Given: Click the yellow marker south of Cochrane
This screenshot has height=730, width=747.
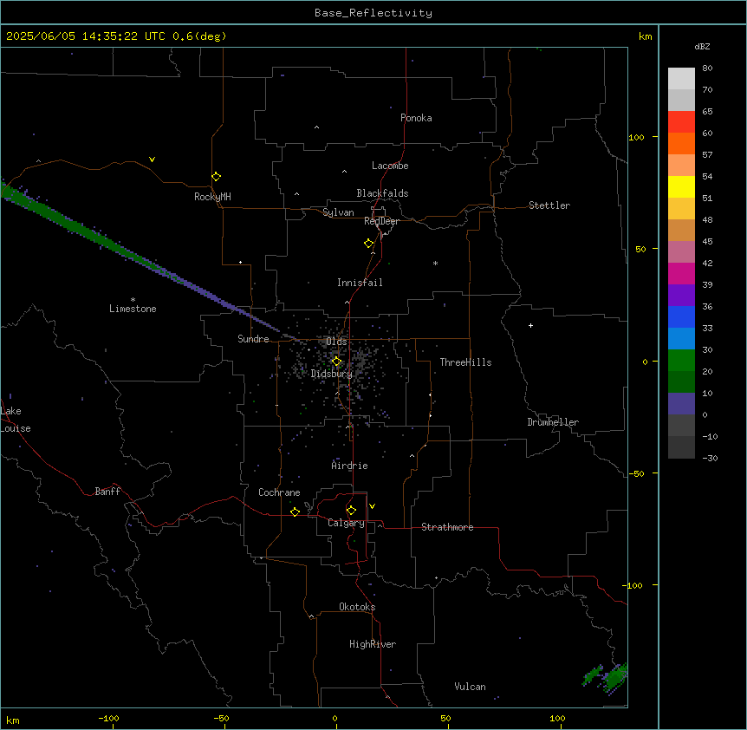Looking at the screenshot, I should pyautogui.click(x=295, y=512).
